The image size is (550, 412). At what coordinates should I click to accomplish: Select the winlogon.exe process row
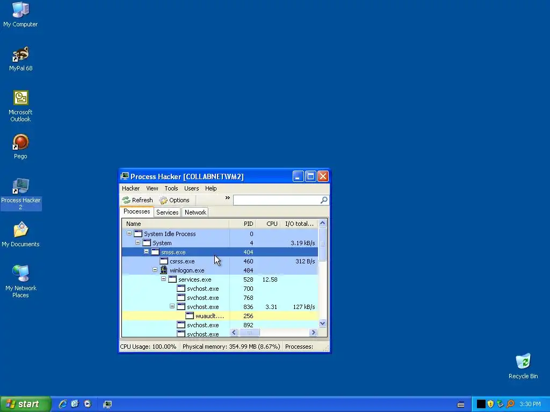tap(220, 270)
